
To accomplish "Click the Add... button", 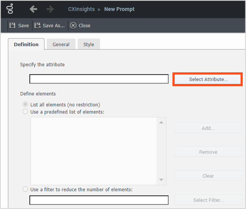I will point(208,128).
